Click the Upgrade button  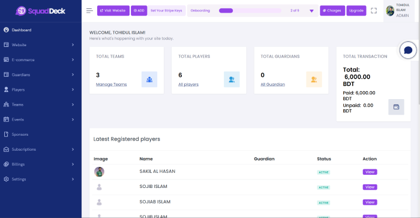(x=356, y=11)
